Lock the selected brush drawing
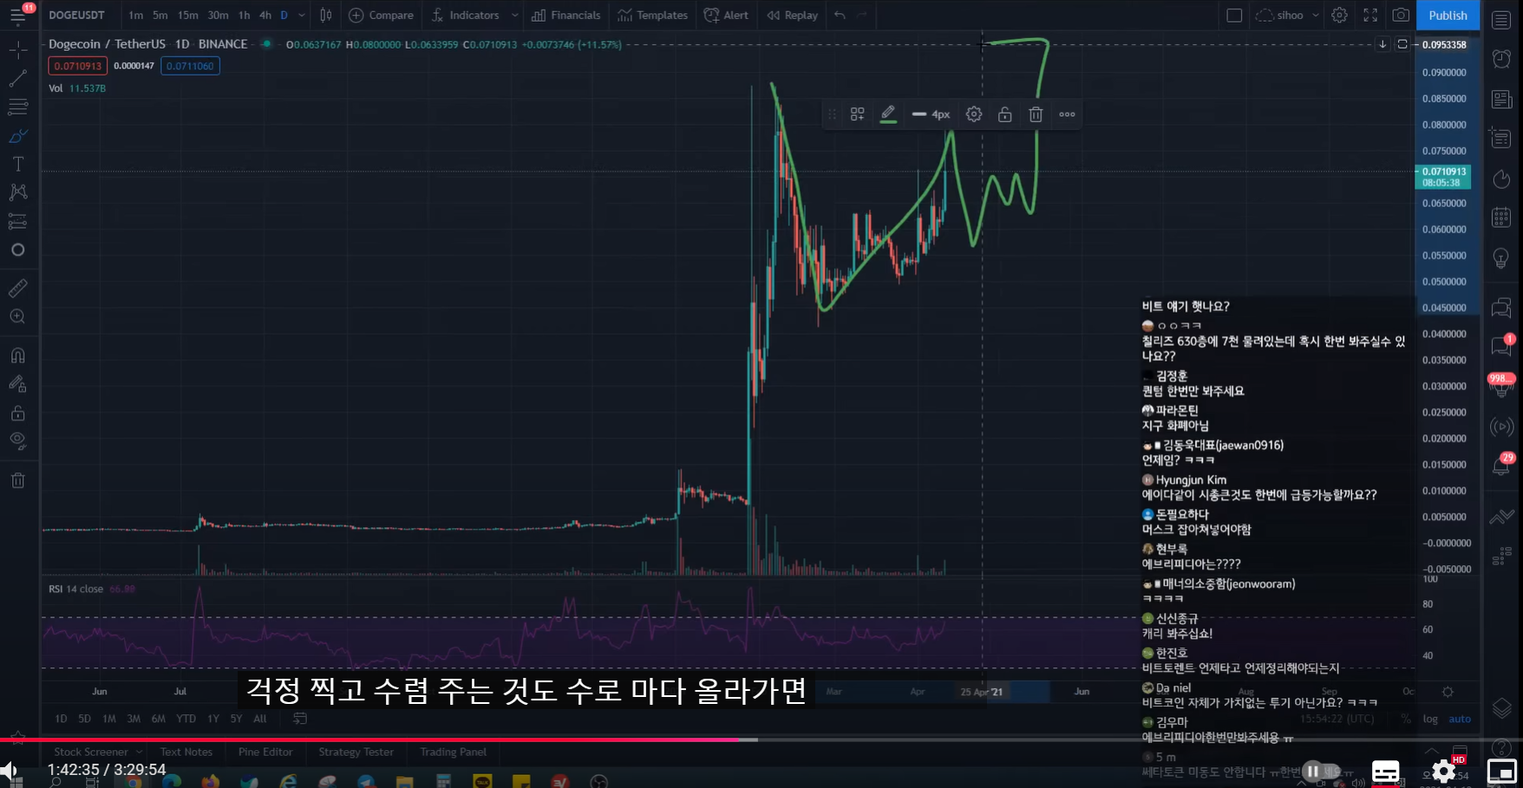1523x788 pixels. 1004,114
